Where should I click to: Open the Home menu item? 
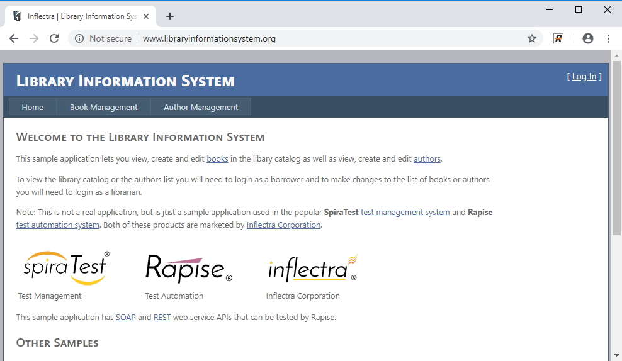click(33, 107)
